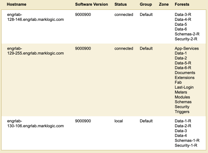This screenshot has width=208, height=153.
Task: Open host engrlab-129-255.engrlab.marklogic.com
Action: pos(35,51)
